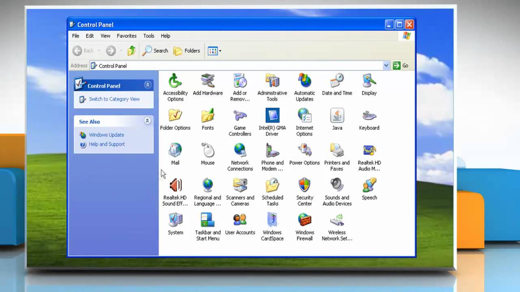
Task: Collapse the Control Panel sidebar section
Action: point(147,85)
